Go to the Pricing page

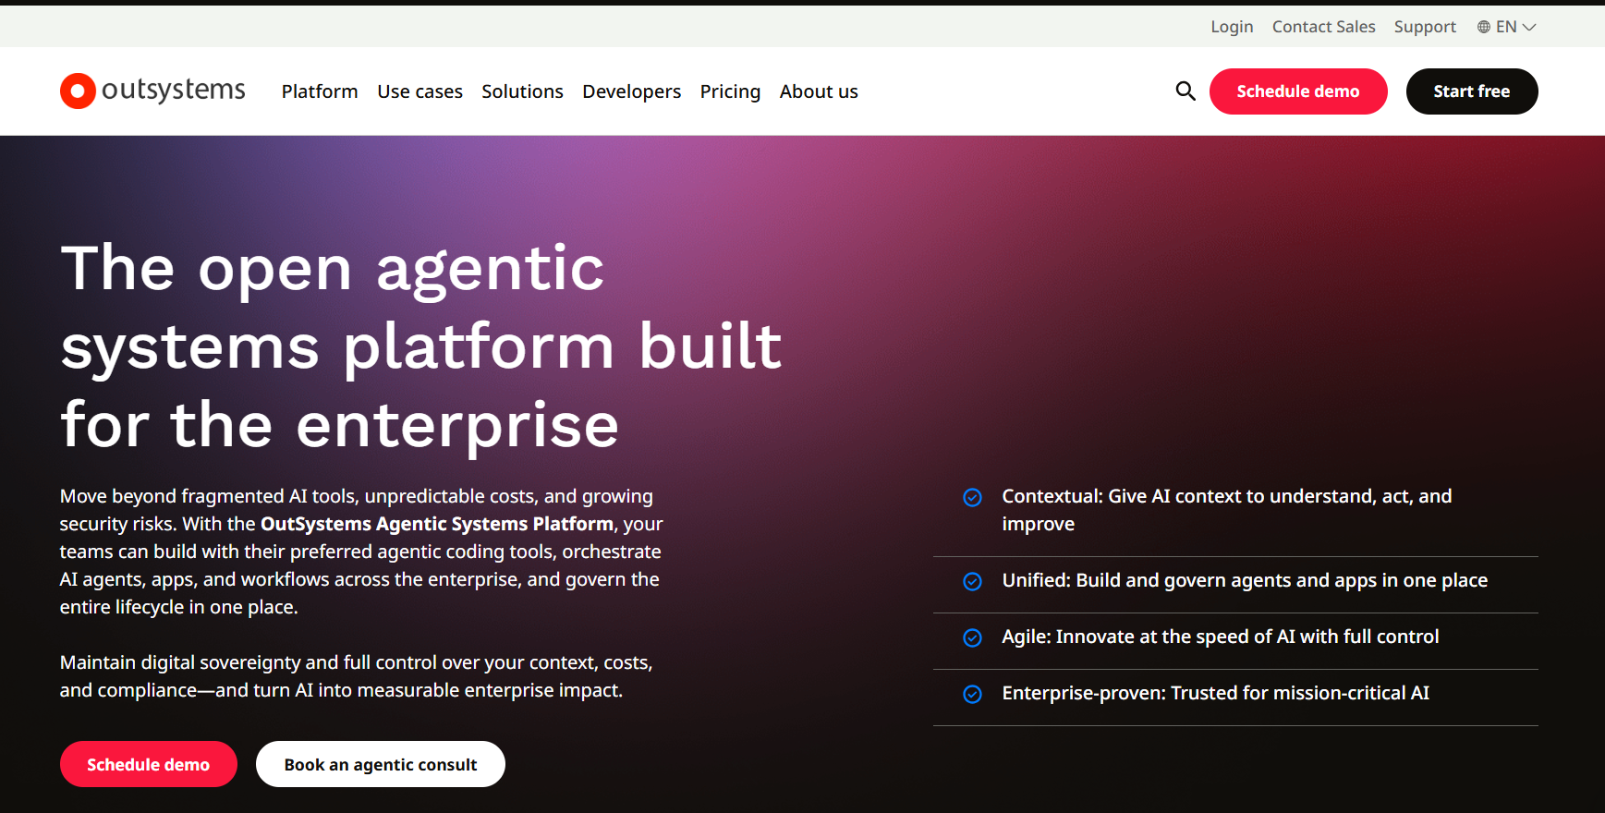point(730,91)
